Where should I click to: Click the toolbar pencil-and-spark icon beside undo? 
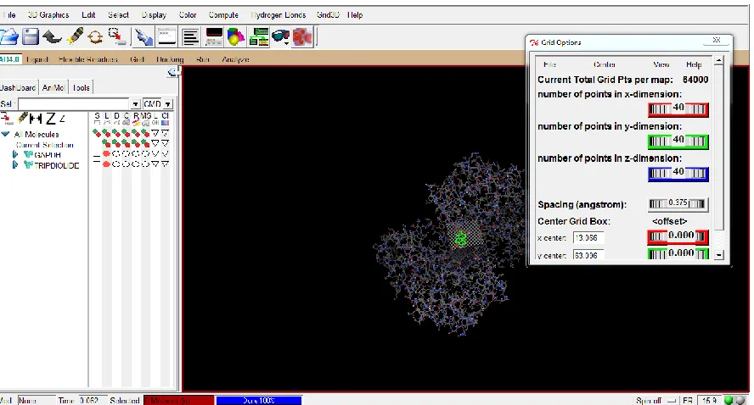click(74, 36)
